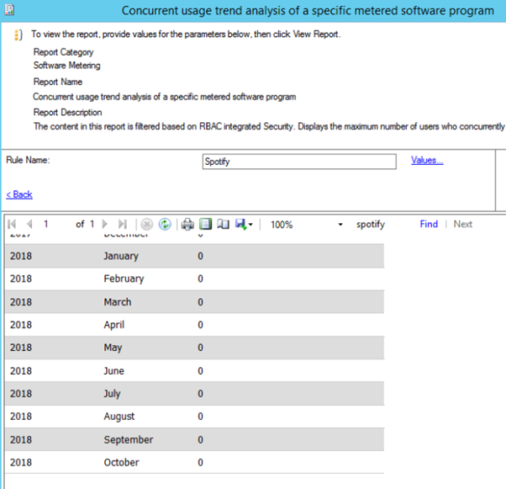Image resolution: width=506 pixels, height=489 pixels.
Task: Click the < Back link
Action: click(x=19, y=194)
